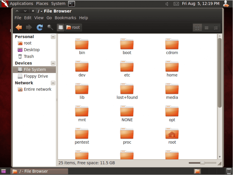Click the window roll-up arrow button
The image size is (233, 175).
click(17, 11)
